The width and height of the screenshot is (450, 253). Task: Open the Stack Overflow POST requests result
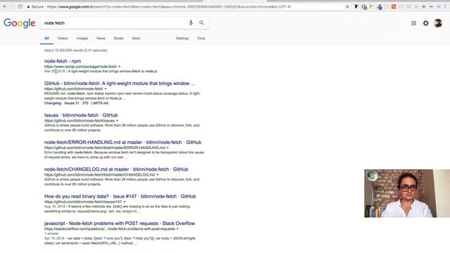tap(120, 223)
